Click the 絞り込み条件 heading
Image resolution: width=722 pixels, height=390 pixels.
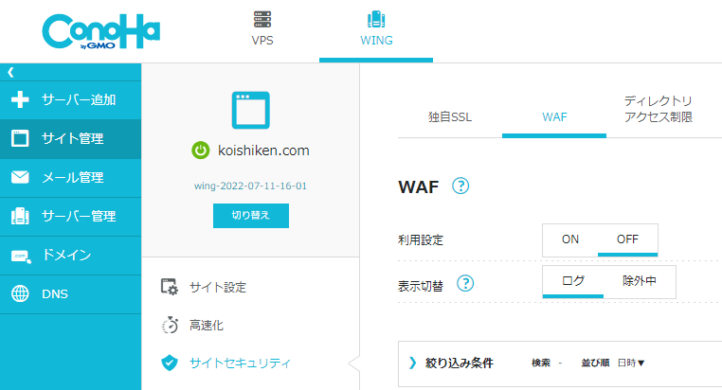[x=460, y=363]
